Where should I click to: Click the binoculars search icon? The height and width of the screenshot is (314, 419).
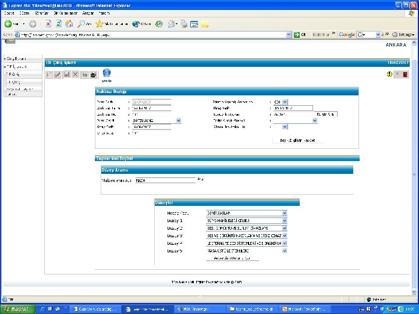pyautogui.click(x=85, y=75)
